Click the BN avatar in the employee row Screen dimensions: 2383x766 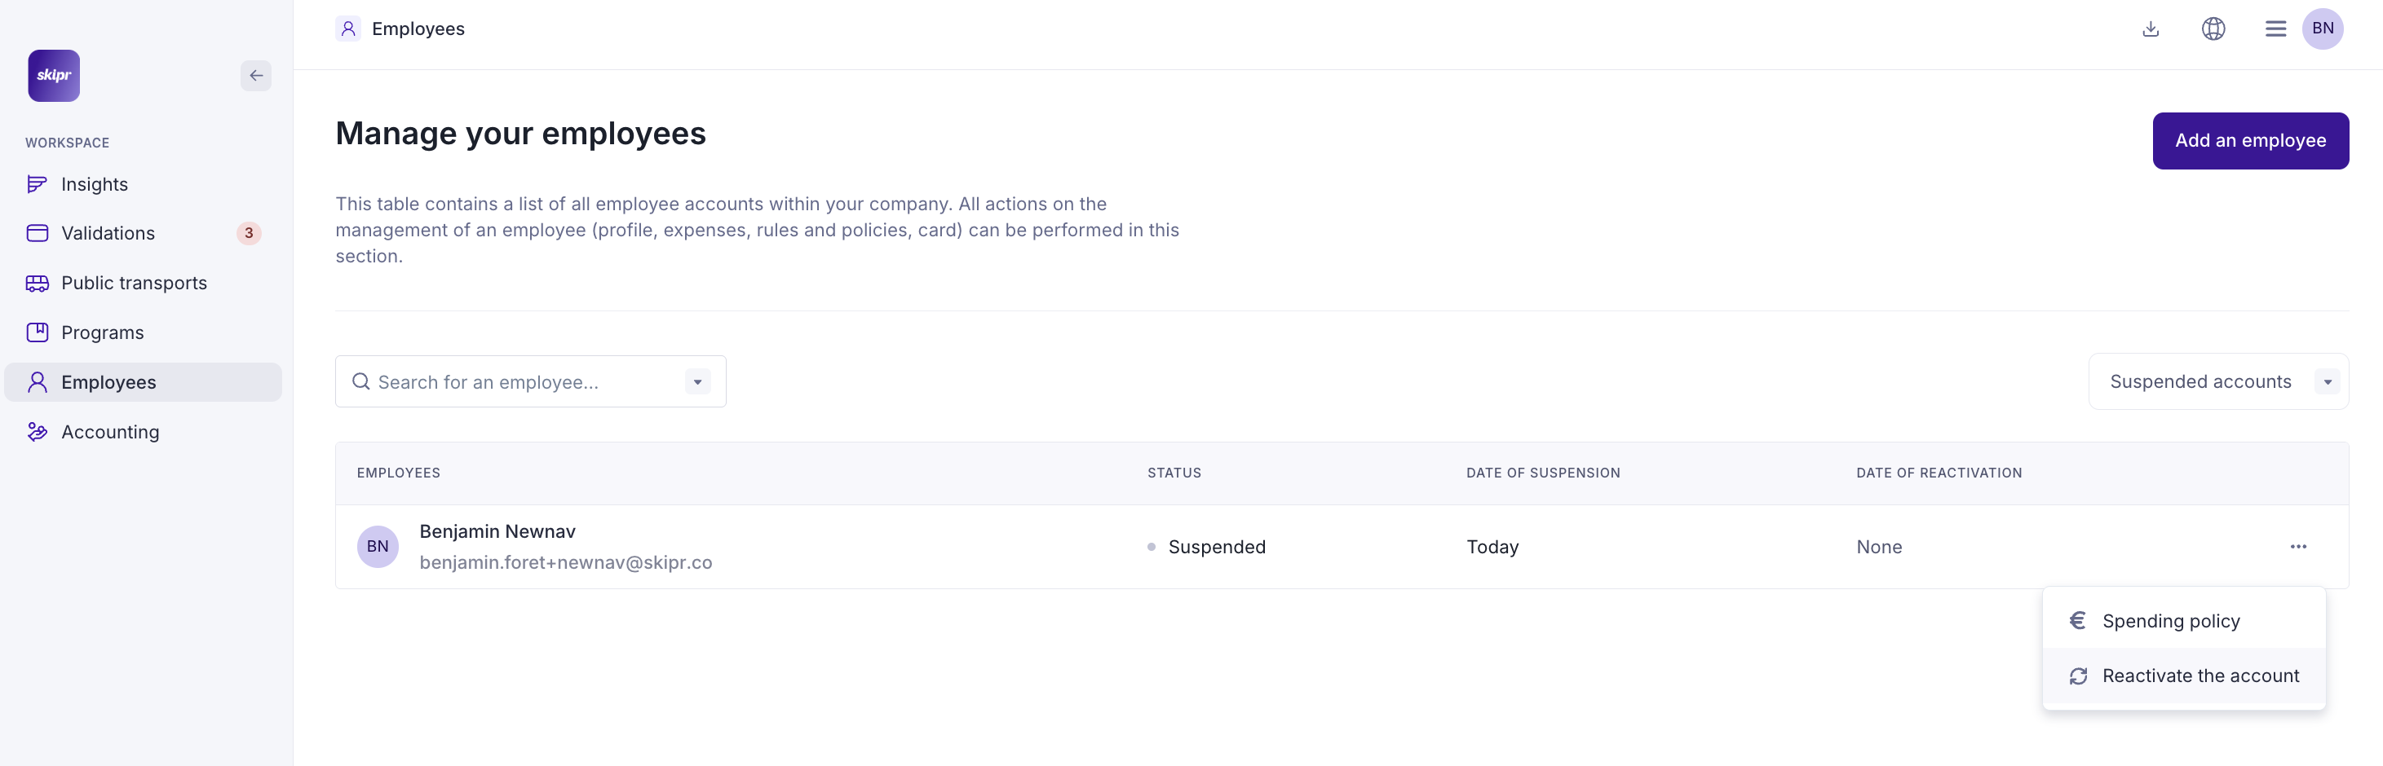[x=378, y=547]
